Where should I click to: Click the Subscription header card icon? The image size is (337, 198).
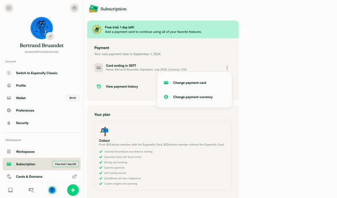click(94, 9)
